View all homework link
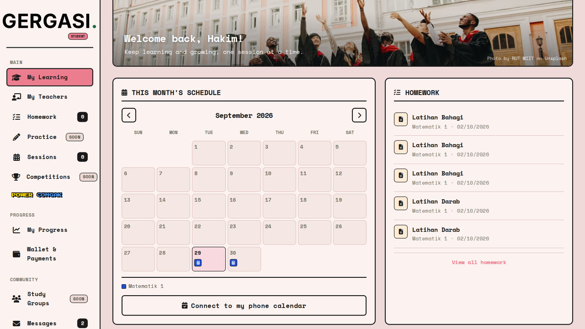The width and height of the screenshot is (585, 329). point(479,262)
